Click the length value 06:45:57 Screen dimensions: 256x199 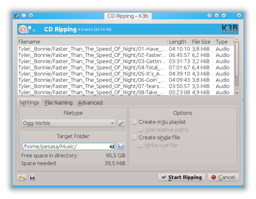[x=179, y=55]
